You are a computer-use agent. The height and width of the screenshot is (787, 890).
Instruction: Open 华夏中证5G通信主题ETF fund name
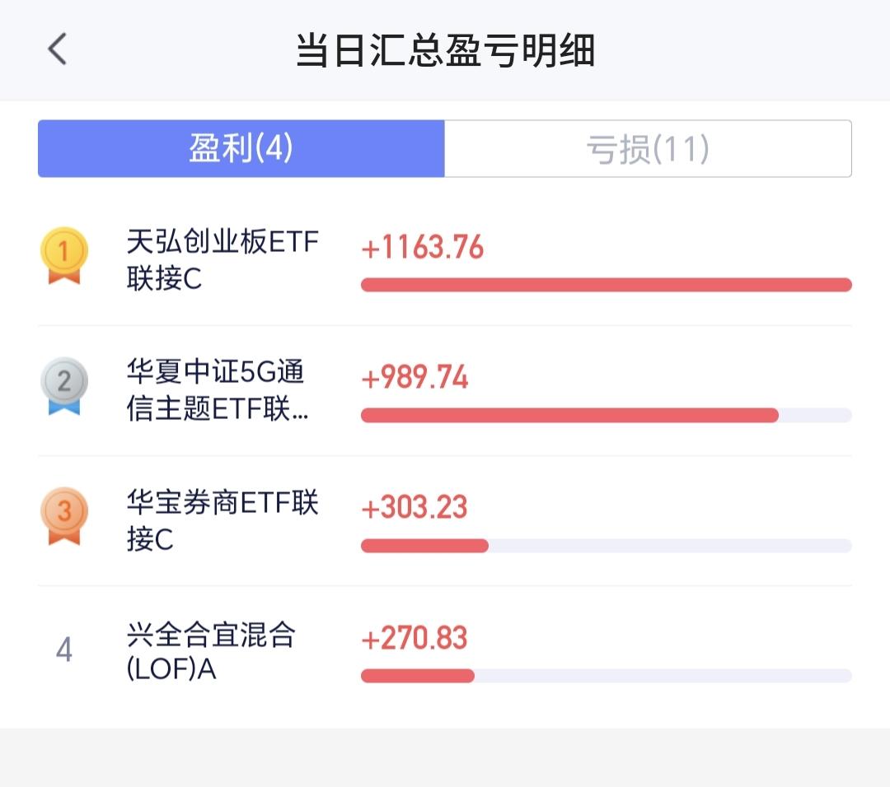click(x=218, y=390)
